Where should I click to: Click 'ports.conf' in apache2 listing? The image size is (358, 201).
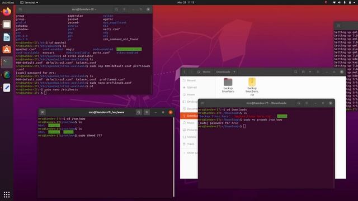coord(101,52)
